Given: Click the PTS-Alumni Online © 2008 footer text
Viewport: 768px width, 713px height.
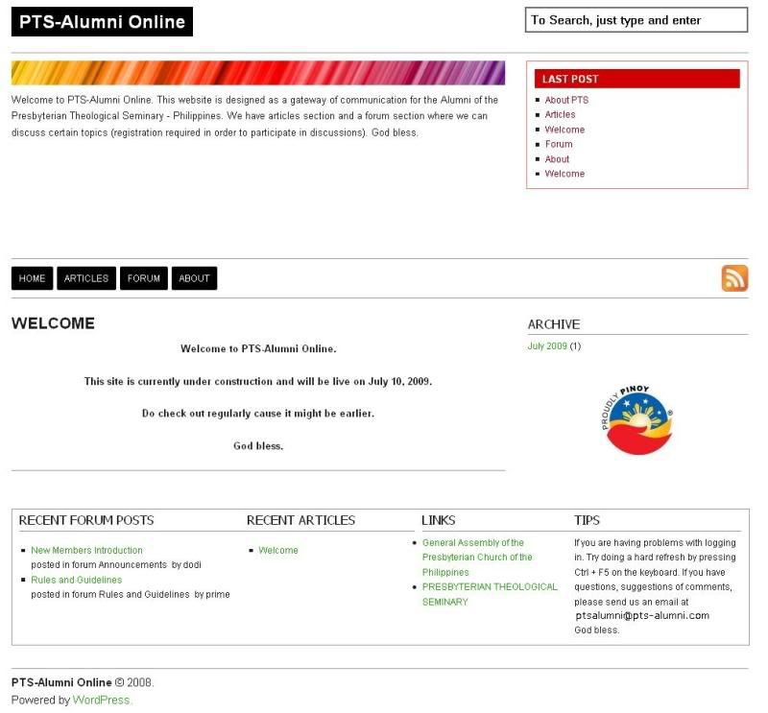Looking at the screenshot, I should tap(83, 682).
